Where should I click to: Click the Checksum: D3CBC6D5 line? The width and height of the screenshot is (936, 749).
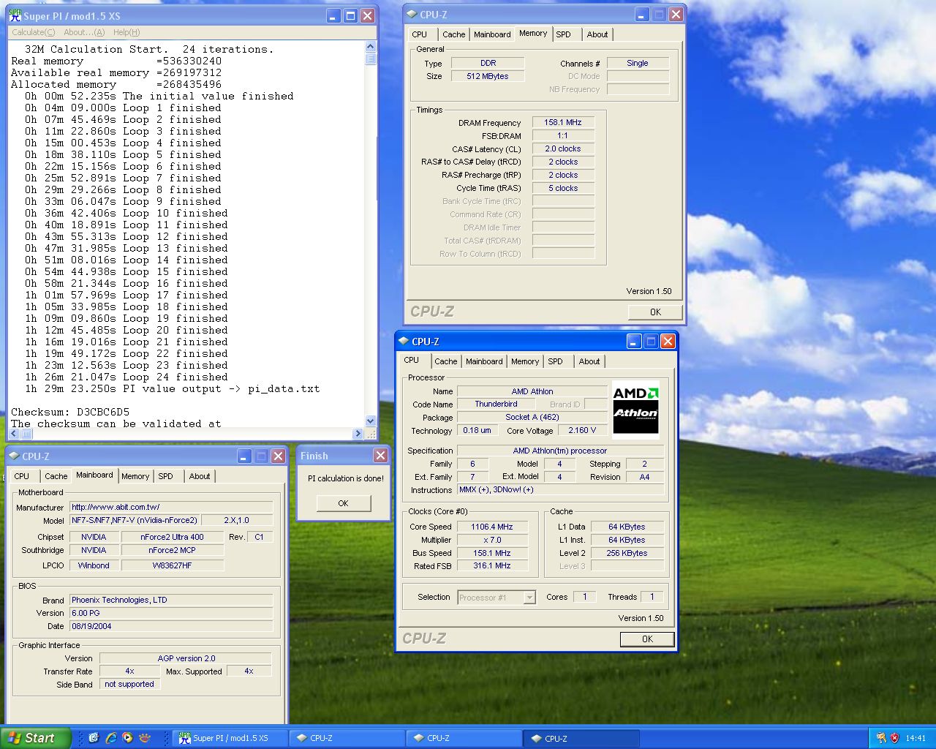point(70,412)
